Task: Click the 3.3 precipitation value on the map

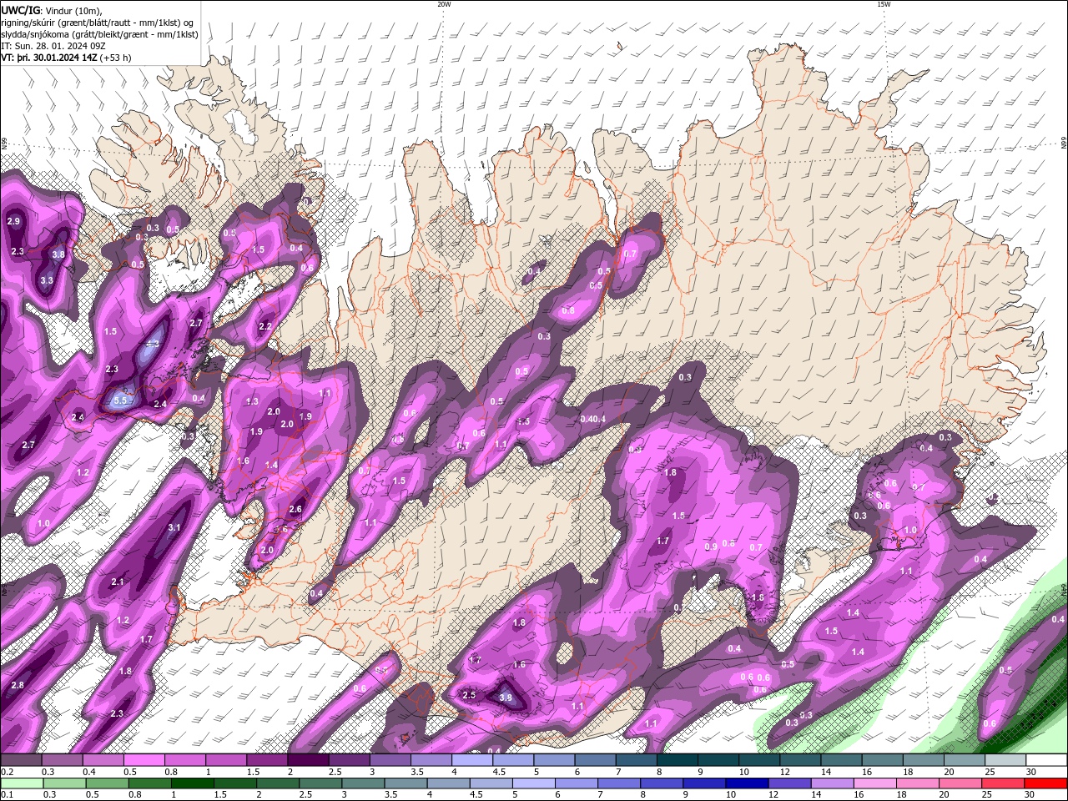Action: [x=47, y=280]
